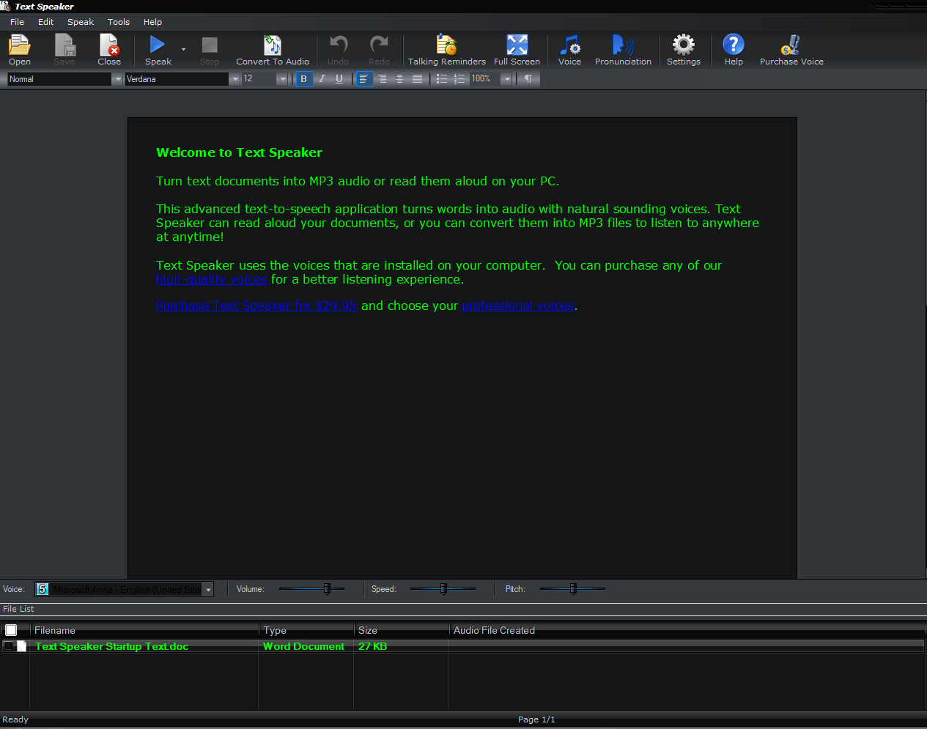The image size is (927, 729).
Task: Click the Undo icon
Action: pyautogui.click(x=338, y=50)
